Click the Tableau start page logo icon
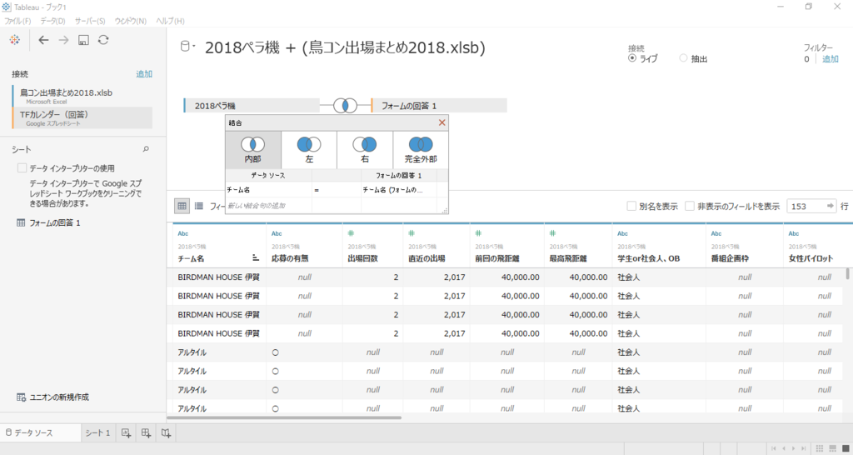The height and width of the screenshot is (455, 853). point(15,40)
